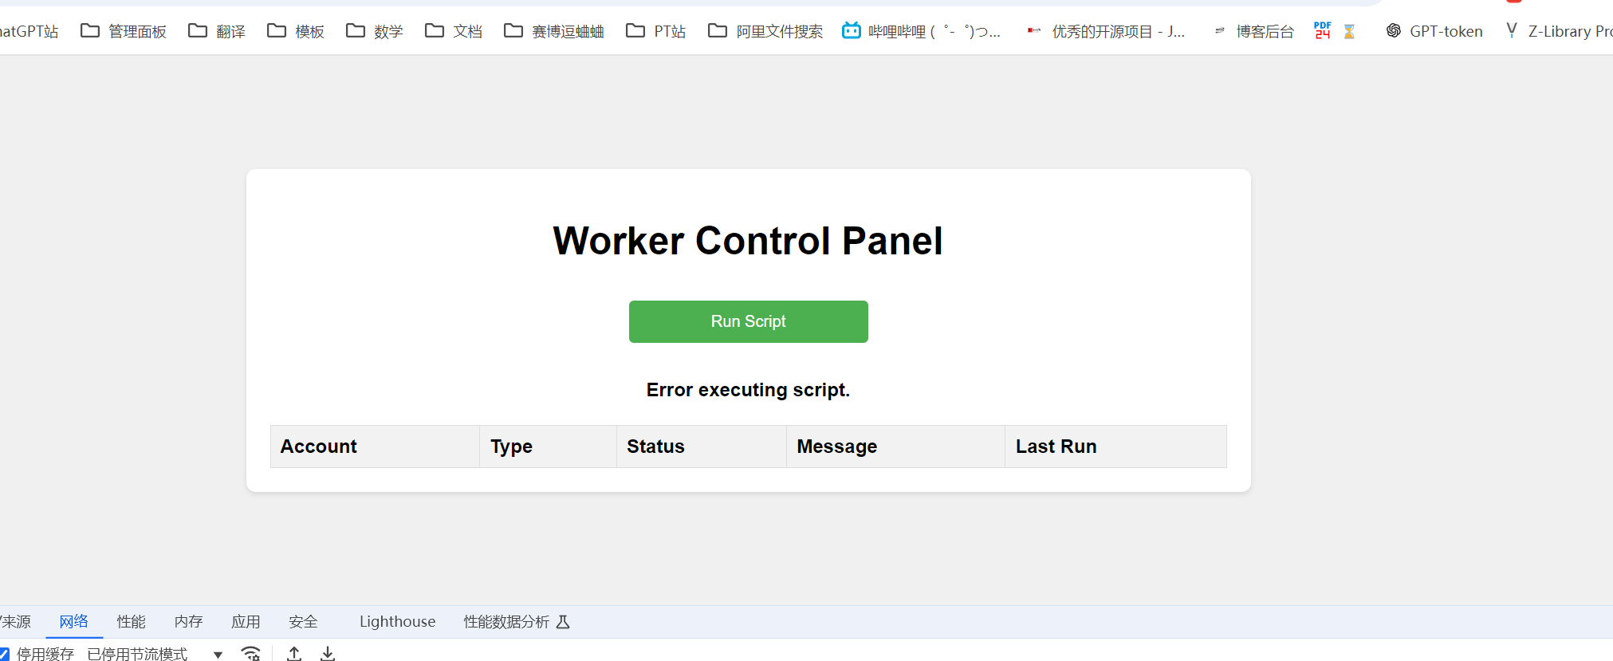Viewport: 1613px width, 661px height.
Task: Click the PDF24 bookmark icon
Action: pyautogui.click(x=1323, y=31)
